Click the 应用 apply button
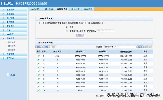The image size is (163, 100). tap(80, 35)
